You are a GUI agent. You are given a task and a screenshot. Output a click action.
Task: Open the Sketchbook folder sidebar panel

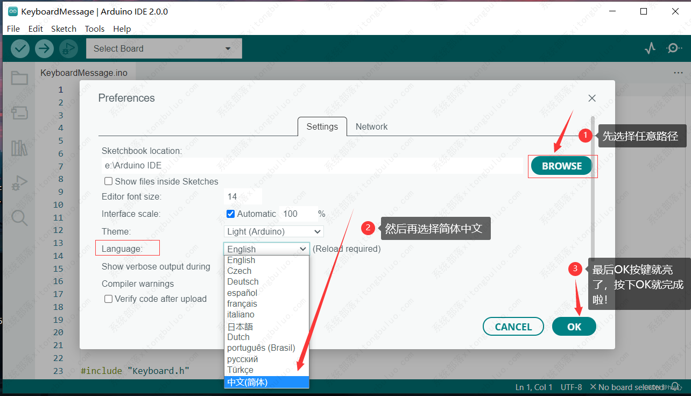coord(19,78)
